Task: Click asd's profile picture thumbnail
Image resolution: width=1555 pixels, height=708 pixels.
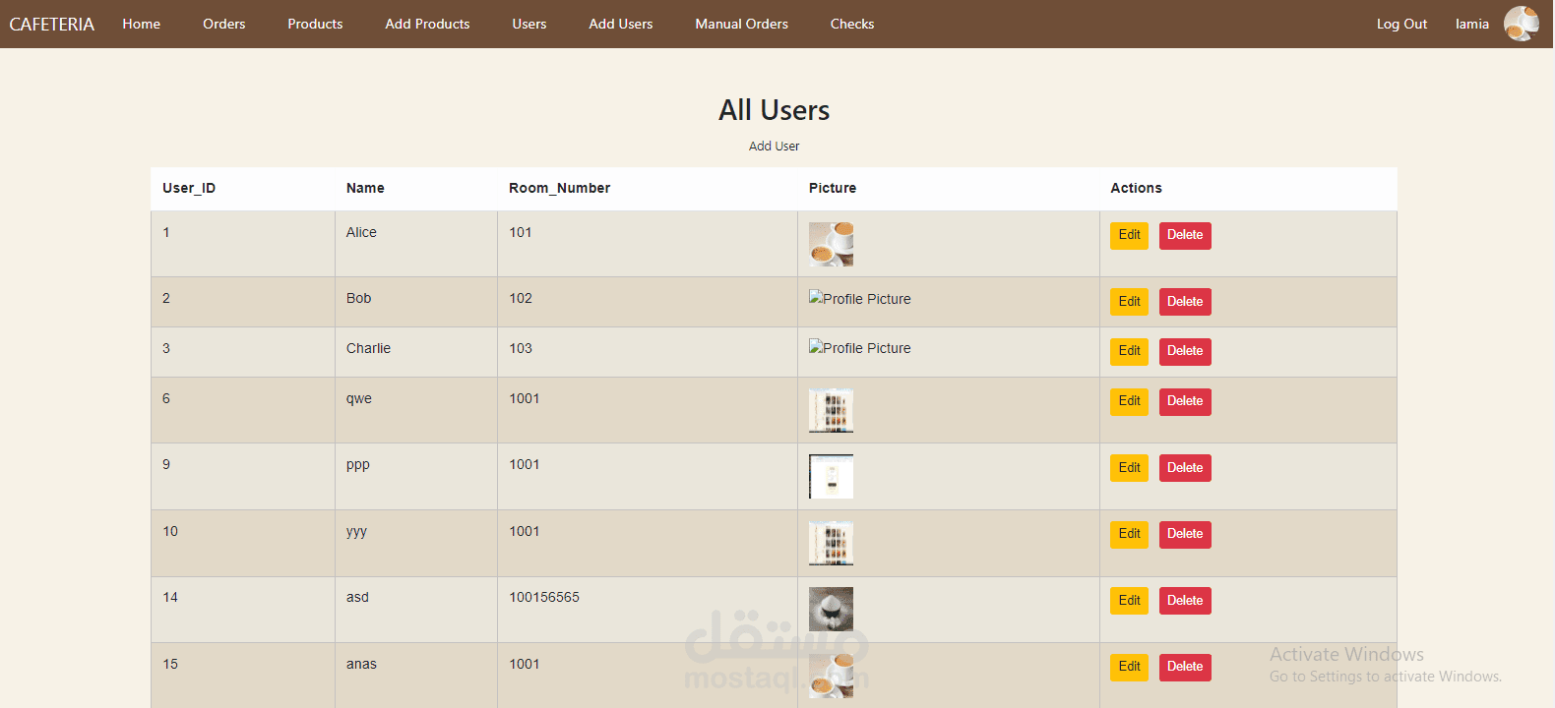Action: (831, 609)
